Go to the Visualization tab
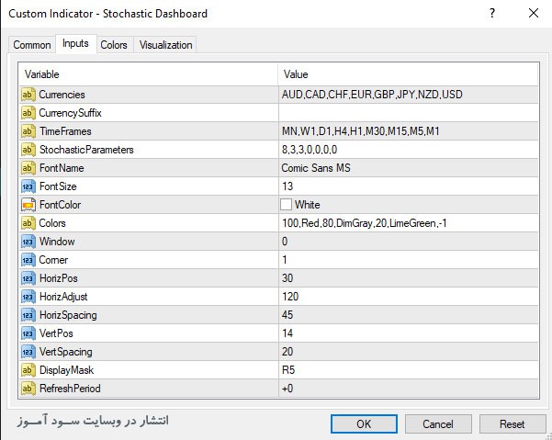Image resolution: width=552 pixels, height=440 pixels. click(x=165, y=45)
